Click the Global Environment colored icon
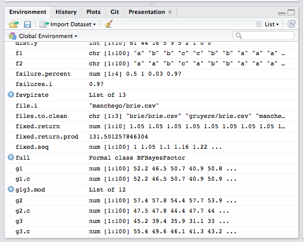 click(x=12, y=36)
